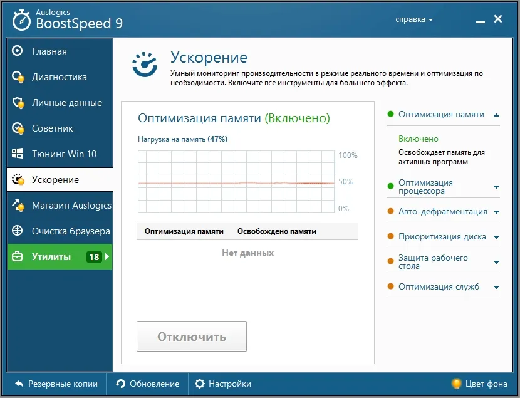Select Оптимизация памяти in right panel
This screenshot has width=520, height=398.
441,115
